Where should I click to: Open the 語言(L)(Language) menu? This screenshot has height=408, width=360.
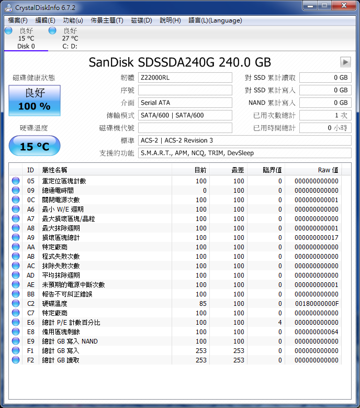point(215,20)
